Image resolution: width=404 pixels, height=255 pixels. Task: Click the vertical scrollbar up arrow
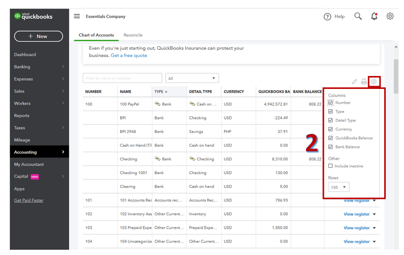396,47
